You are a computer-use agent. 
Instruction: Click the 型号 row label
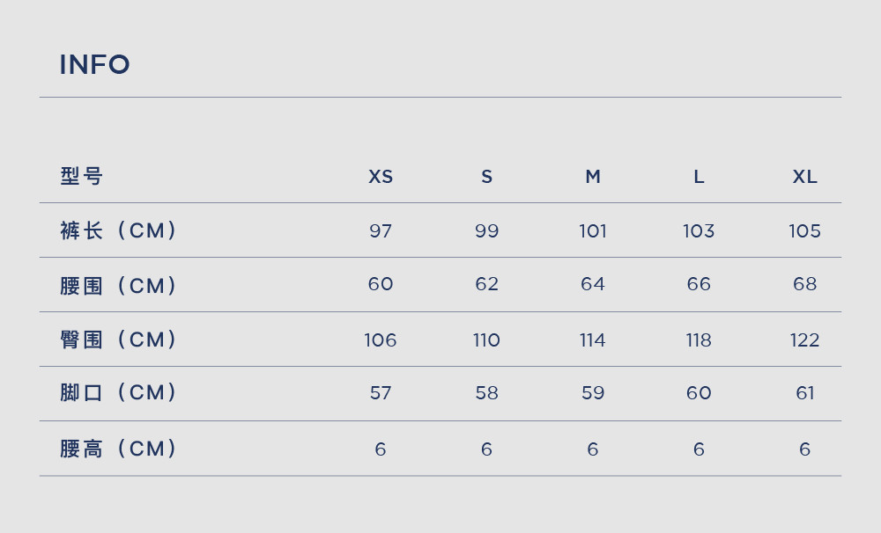pyautogui.click(x=81, y=176)
